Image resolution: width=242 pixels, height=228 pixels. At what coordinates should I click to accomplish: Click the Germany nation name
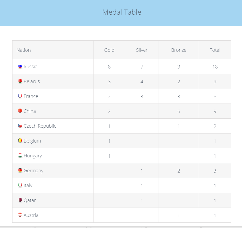click(33, 171)
